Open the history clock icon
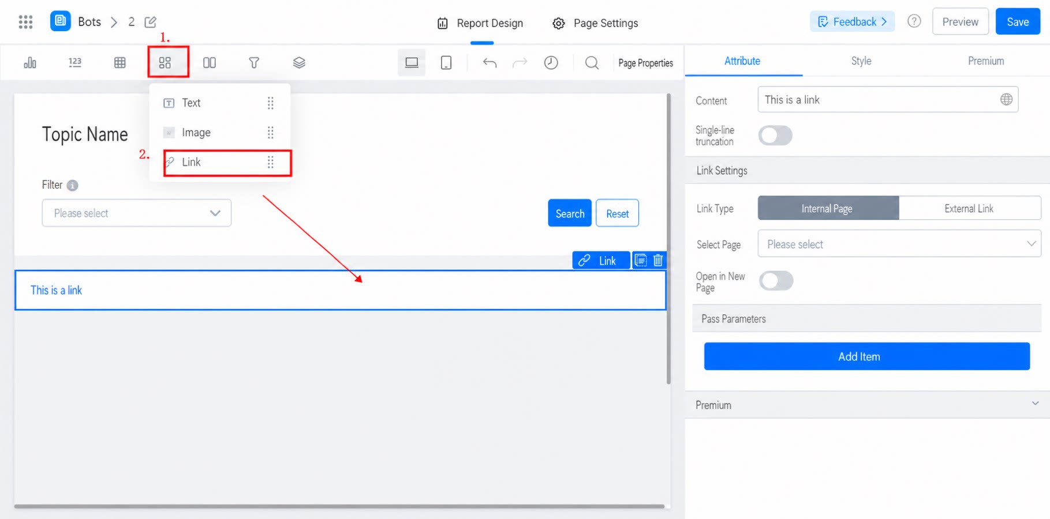Viewport: 1050px width, 519px height. click(551, 62)
